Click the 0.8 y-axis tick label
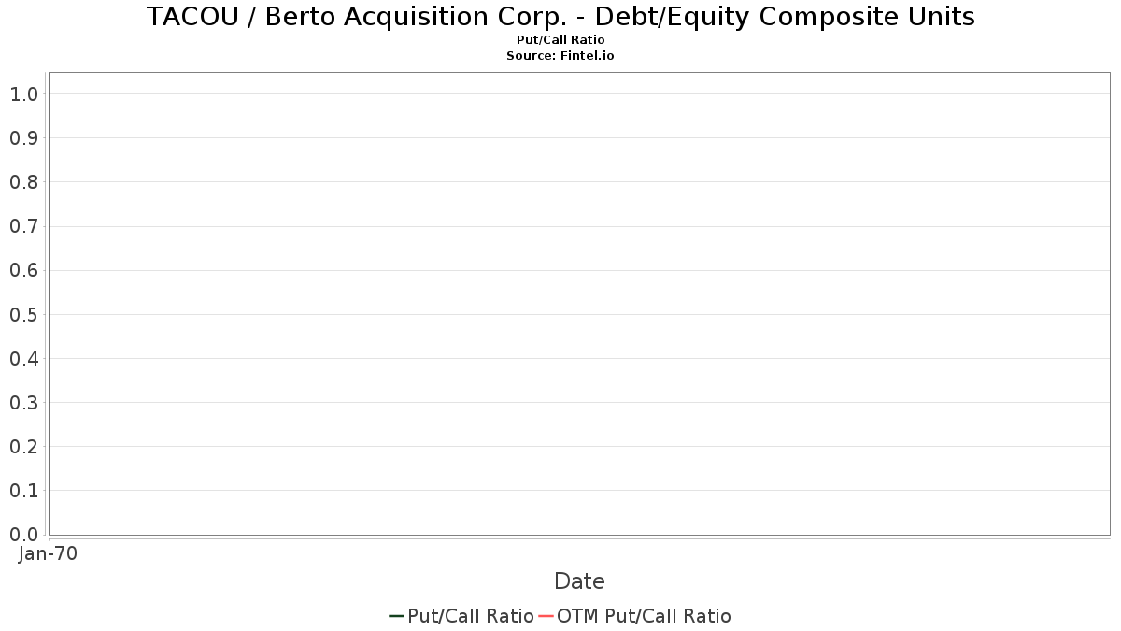Image resolution: width=1121 pixels, height=631 pixels. tap(23, 182)
